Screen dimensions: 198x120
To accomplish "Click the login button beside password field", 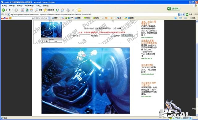I will pos(124,35).
